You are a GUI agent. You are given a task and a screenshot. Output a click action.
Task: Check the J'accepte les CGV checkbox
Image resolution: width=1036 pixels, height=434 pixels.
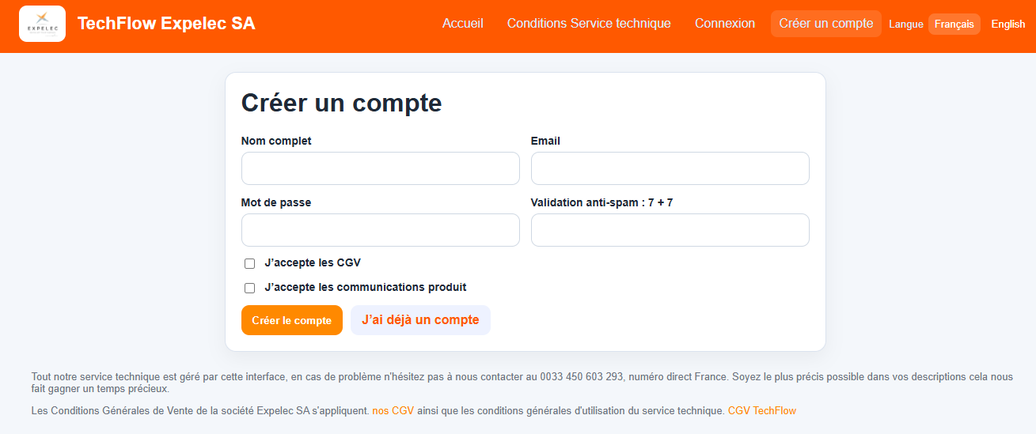pos(250,264)
